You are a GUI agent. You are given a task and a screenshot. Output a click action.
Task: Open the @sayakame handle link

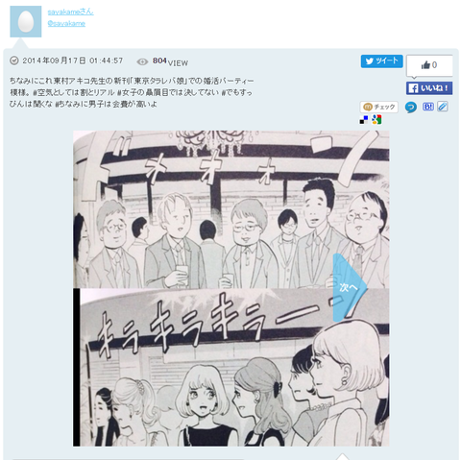(x=66, y=23)
